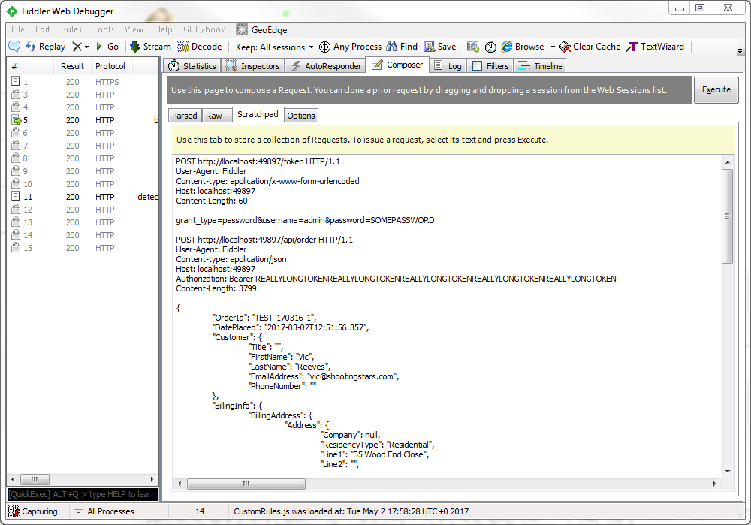
Task: Click the "OrderId" JSON line
Action: 264,318
